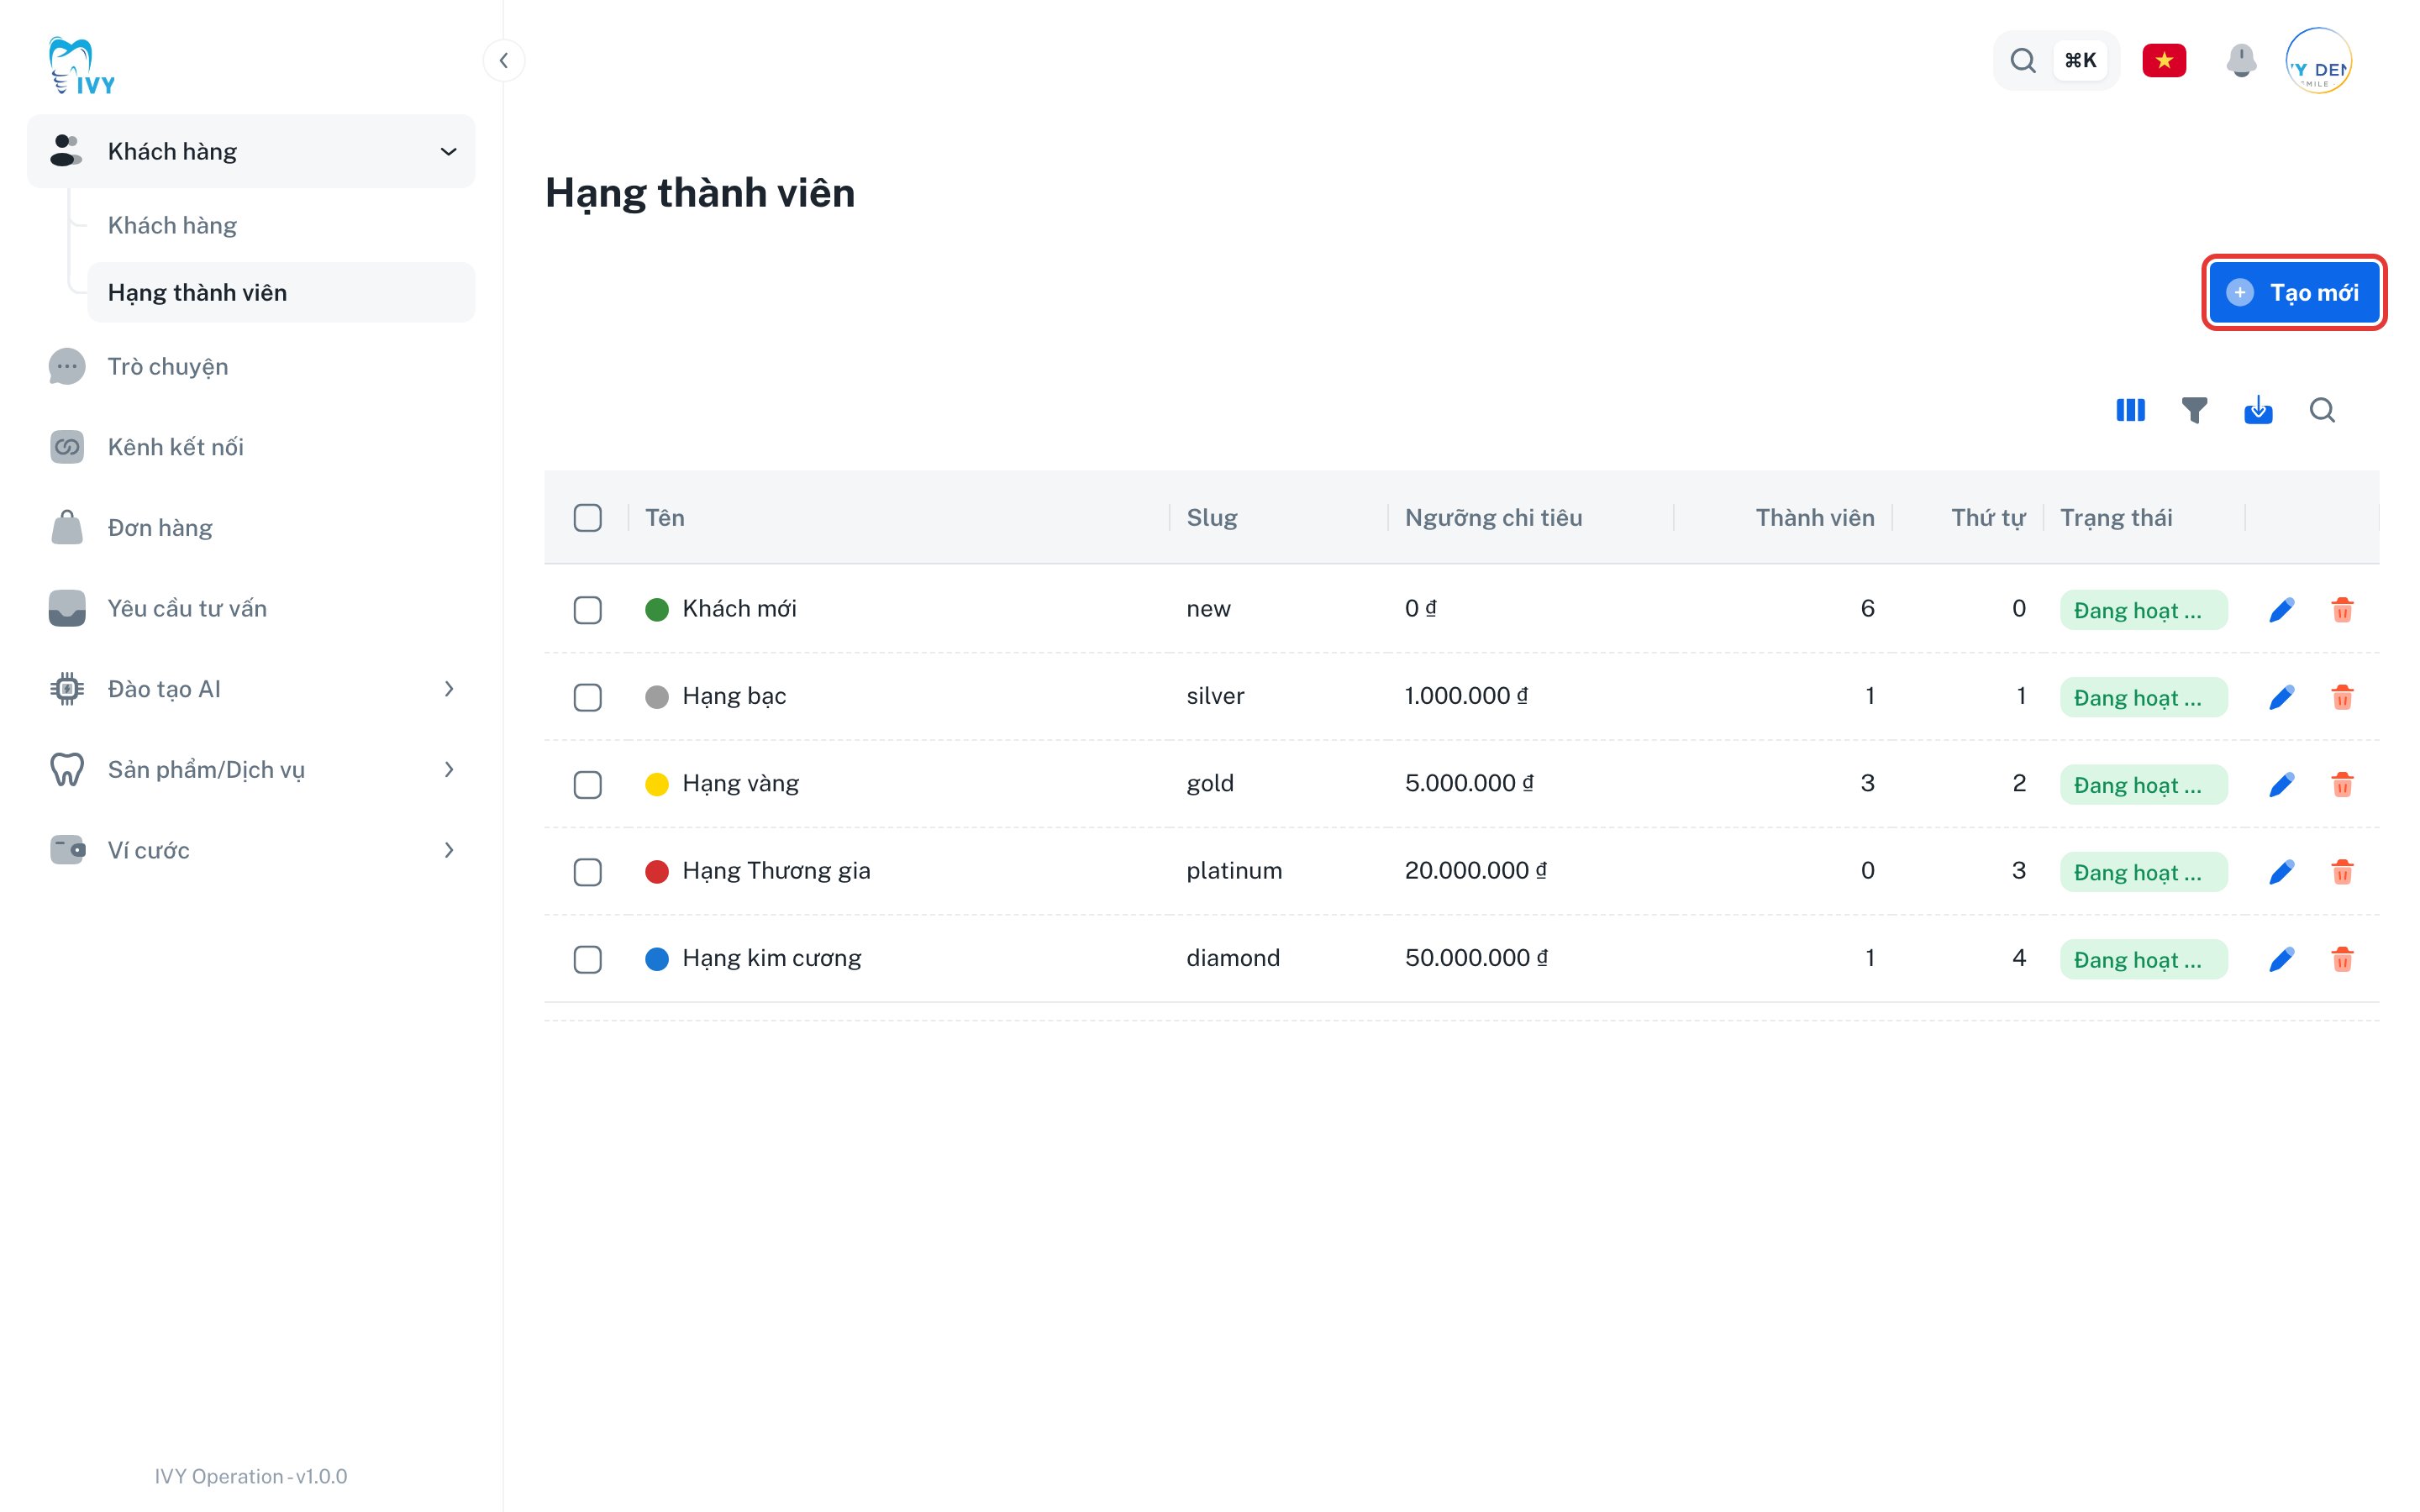Click the silver slug cell
The height and width of the screenshot is (1512, 2420).
point(1215,696)
